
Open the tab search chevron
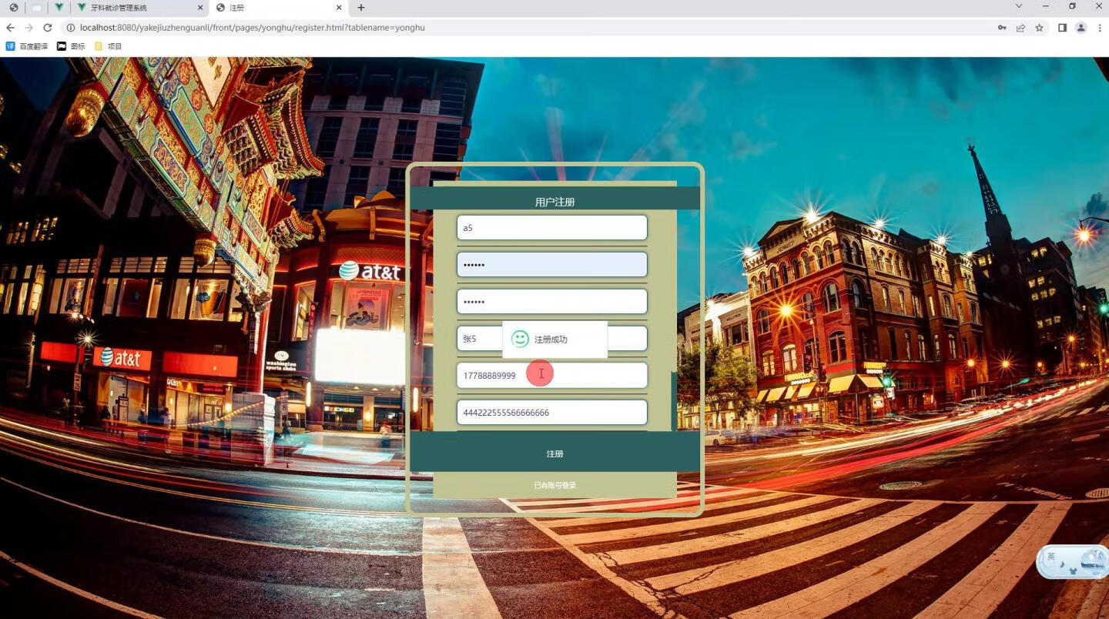point(1019,6)
